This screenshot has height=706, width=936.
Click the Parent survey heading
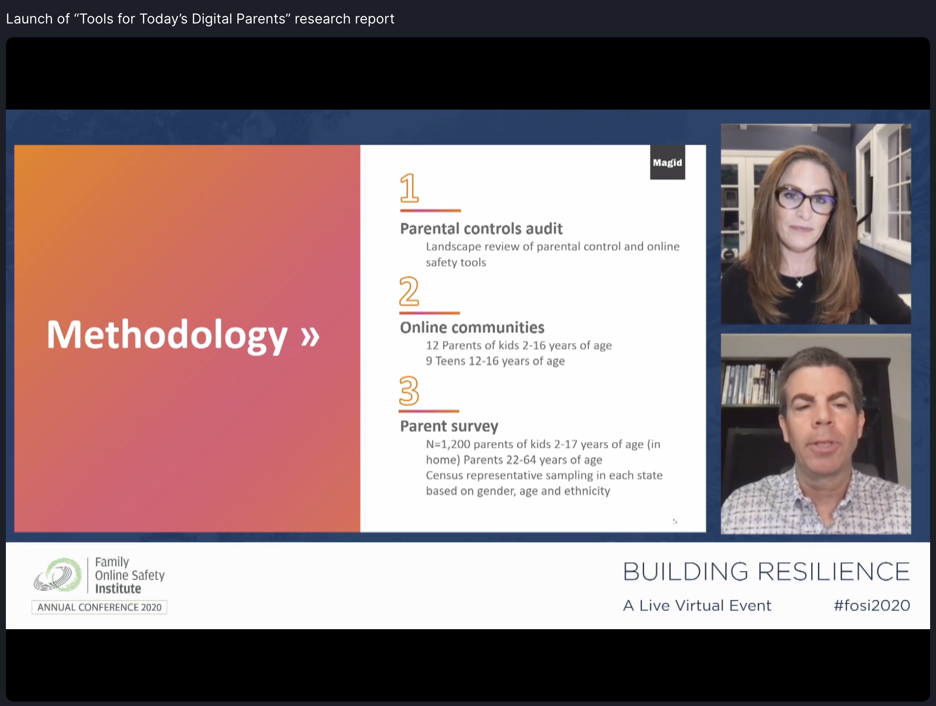[x=449, y=426]
